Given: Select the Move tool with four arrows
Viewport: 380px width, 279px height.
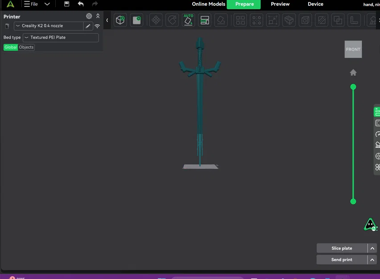Looking at the screenshot, I should click(156, 20).
